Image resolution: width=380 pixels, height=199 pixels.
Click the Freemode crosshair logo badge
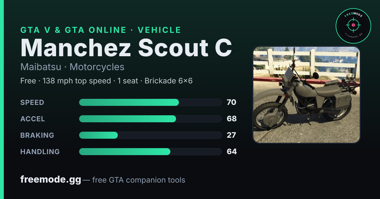(x=353, y=26)
